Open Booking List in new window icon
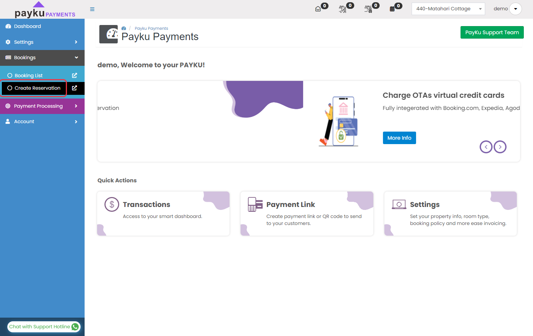The image size is (533, 336). coord(75,75)
